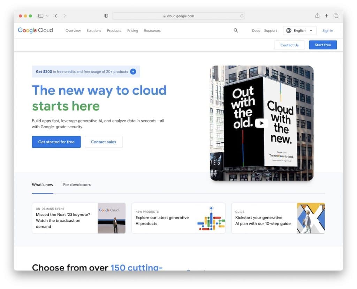Reload the page with the refresh icon
Viewport: 357px width, 289px height.
click(x=242, y=16)
